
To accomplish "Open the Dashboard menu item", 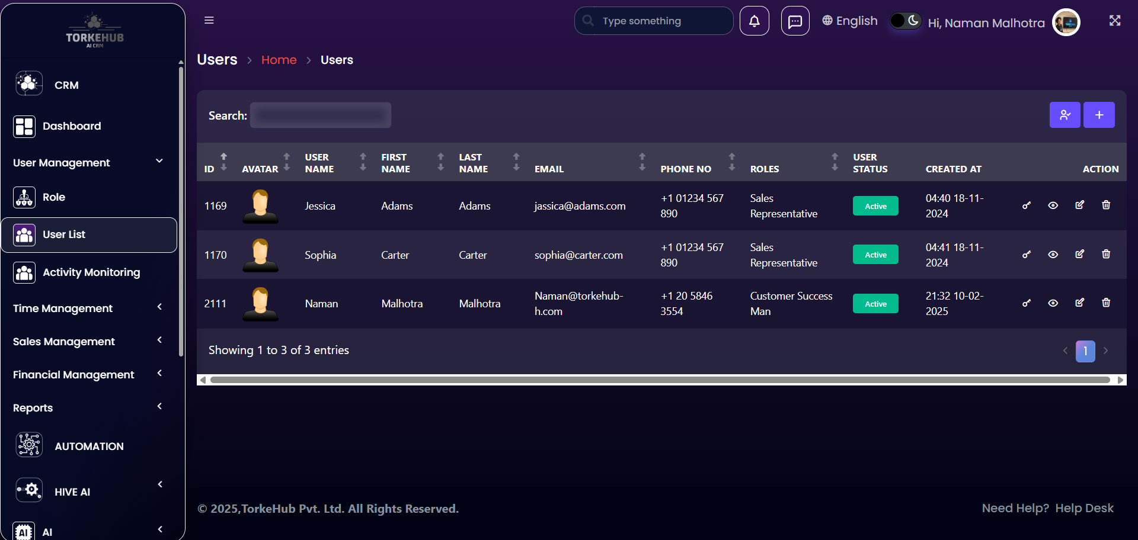I will (x=71, y=126).
